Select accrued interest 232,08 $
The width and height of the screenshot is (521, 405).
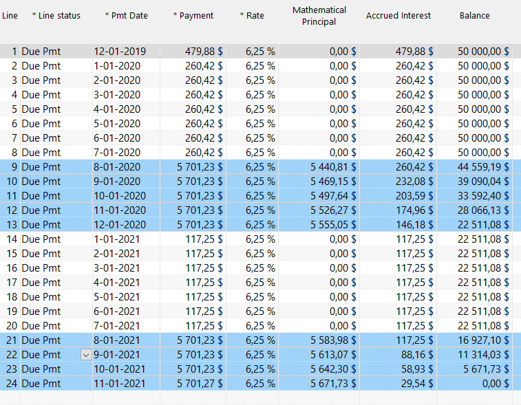pyautogui.click(x=398, y=182)
